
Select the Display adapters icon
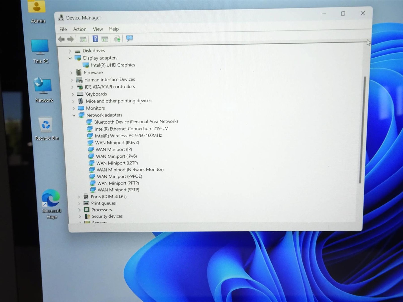[78, 58]
